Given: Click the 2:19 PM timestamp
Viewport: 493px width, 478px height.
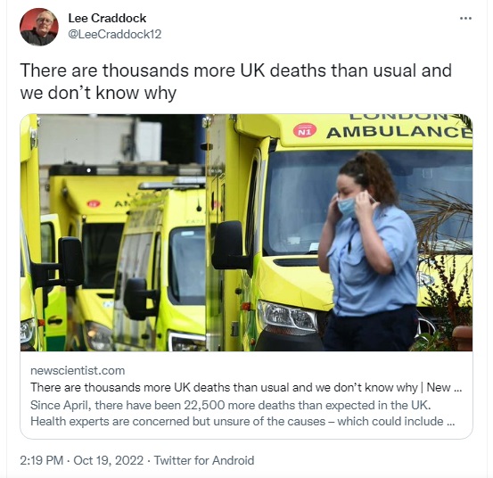Looking at the screenshot, I should click(42, 460).
